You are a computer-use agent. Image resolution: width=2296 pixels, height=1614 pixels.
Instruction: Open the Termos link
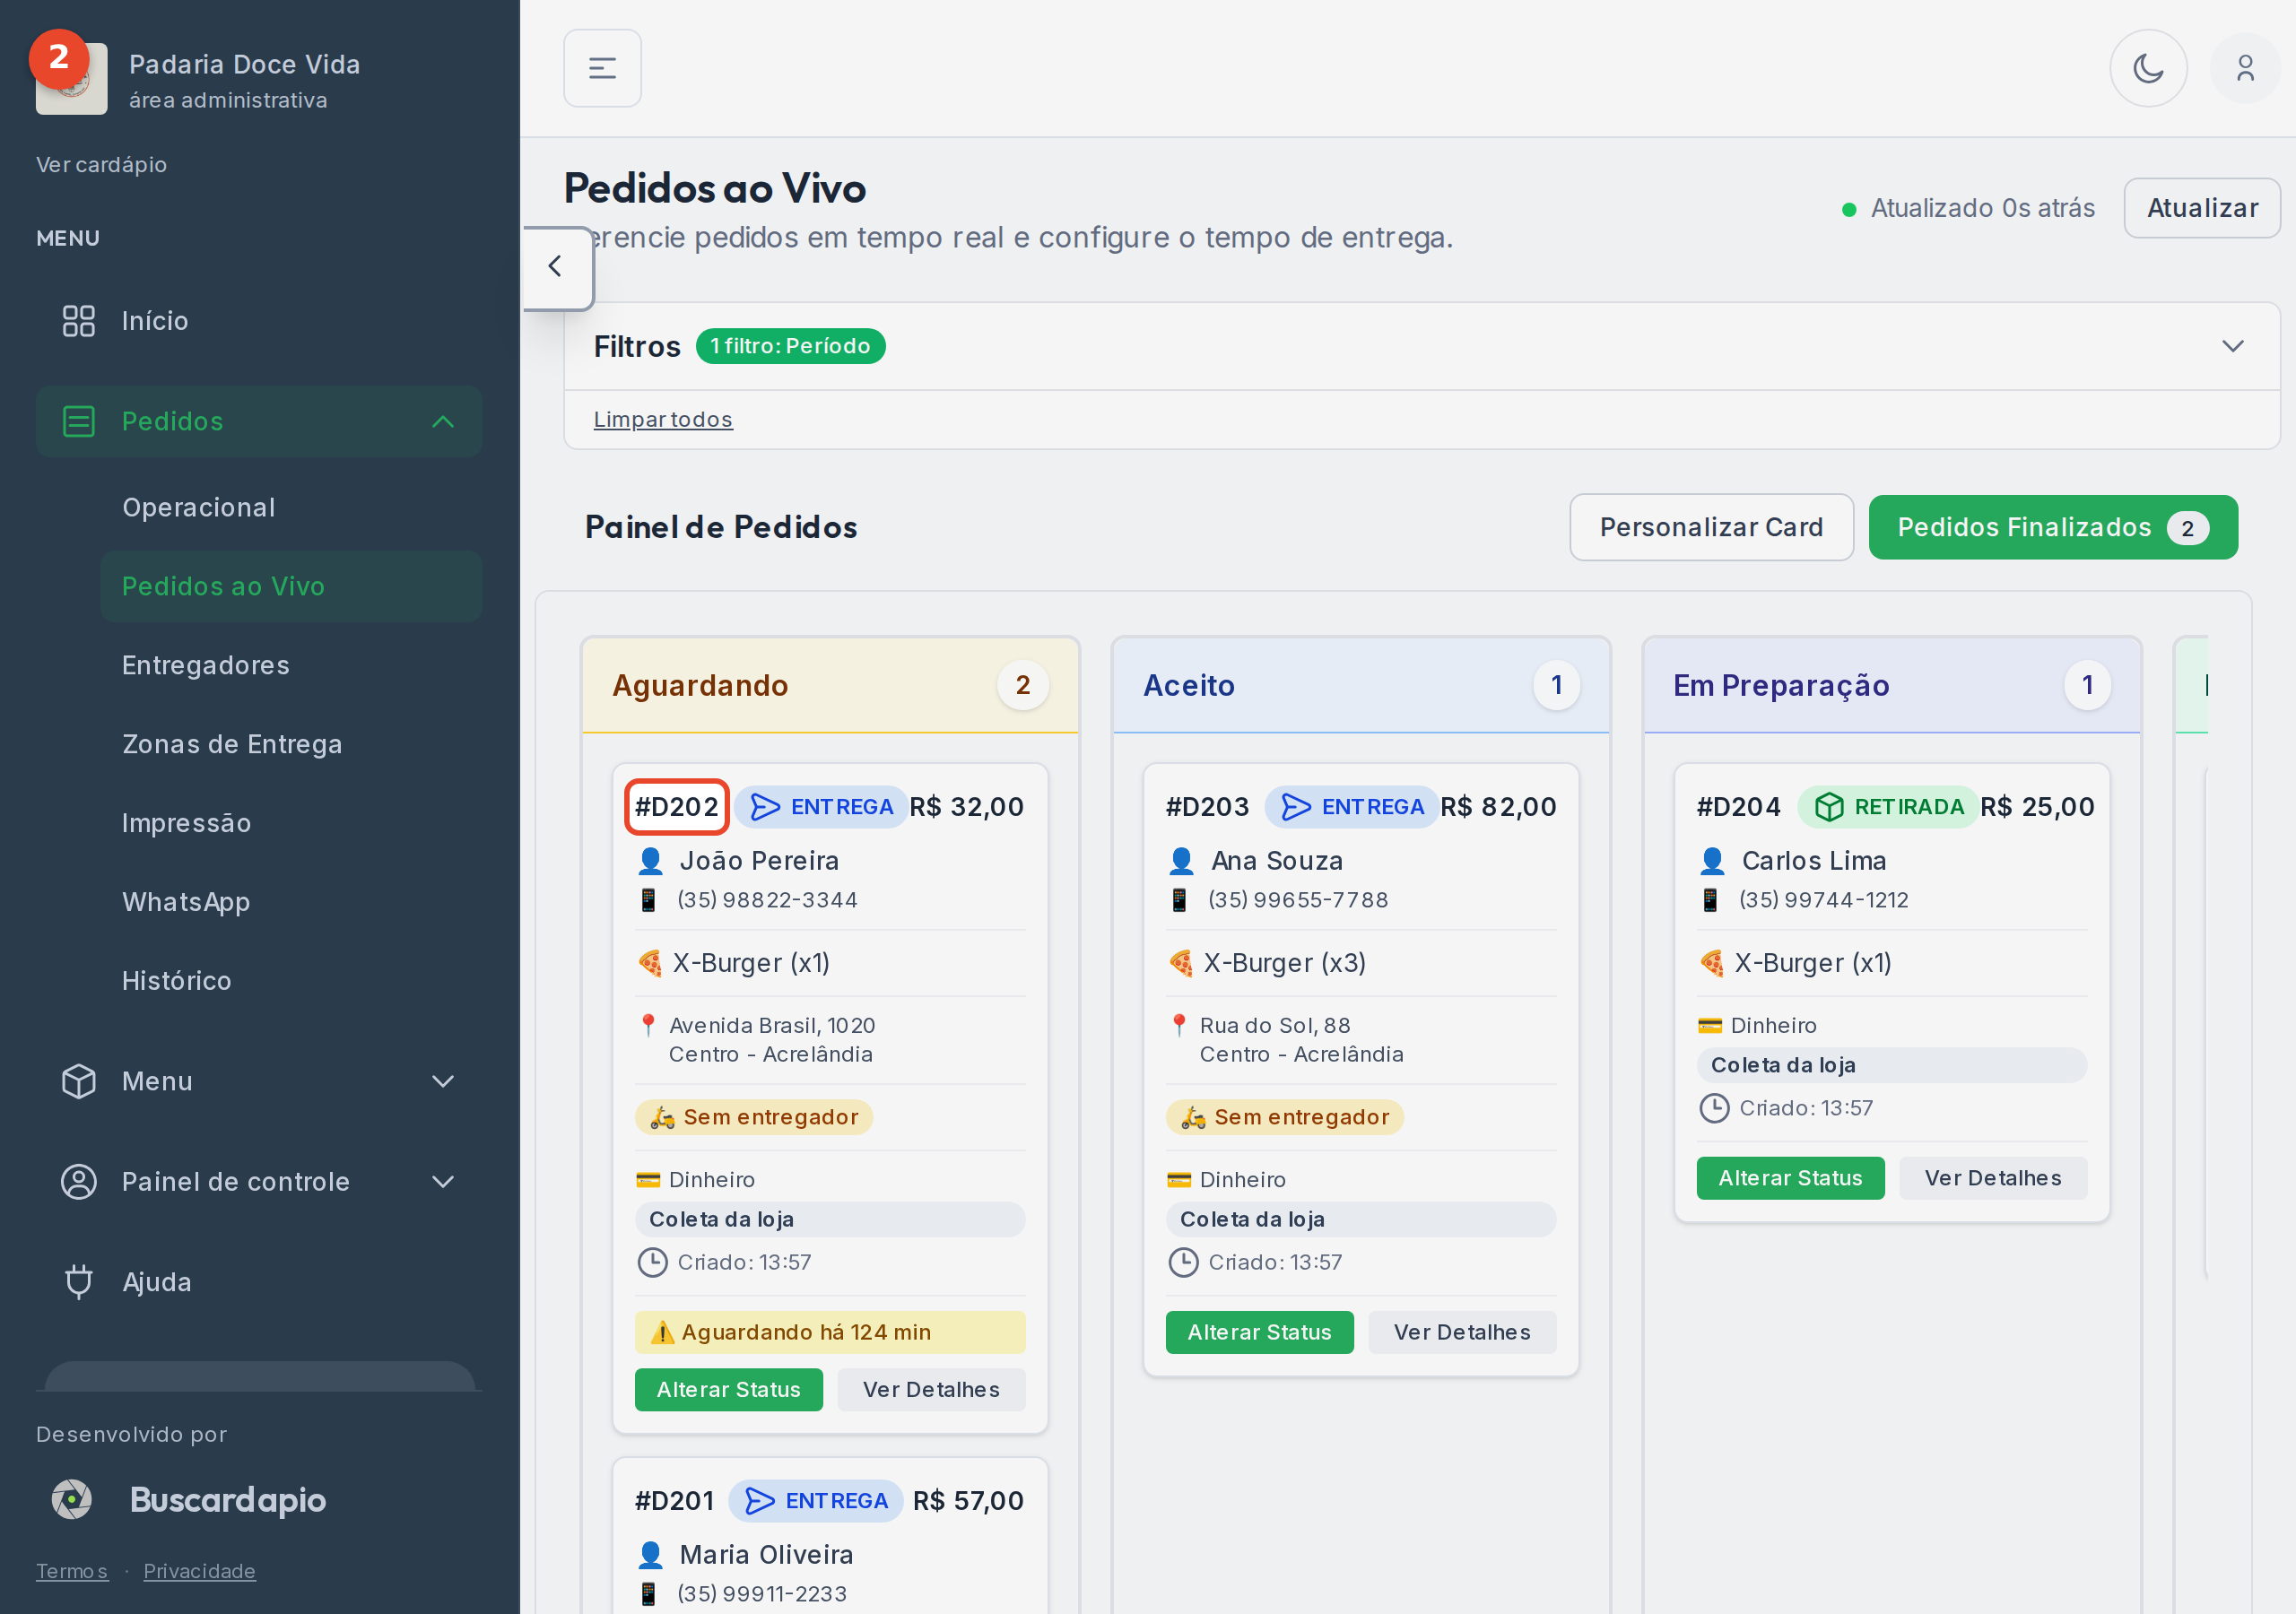[71, 1571]
